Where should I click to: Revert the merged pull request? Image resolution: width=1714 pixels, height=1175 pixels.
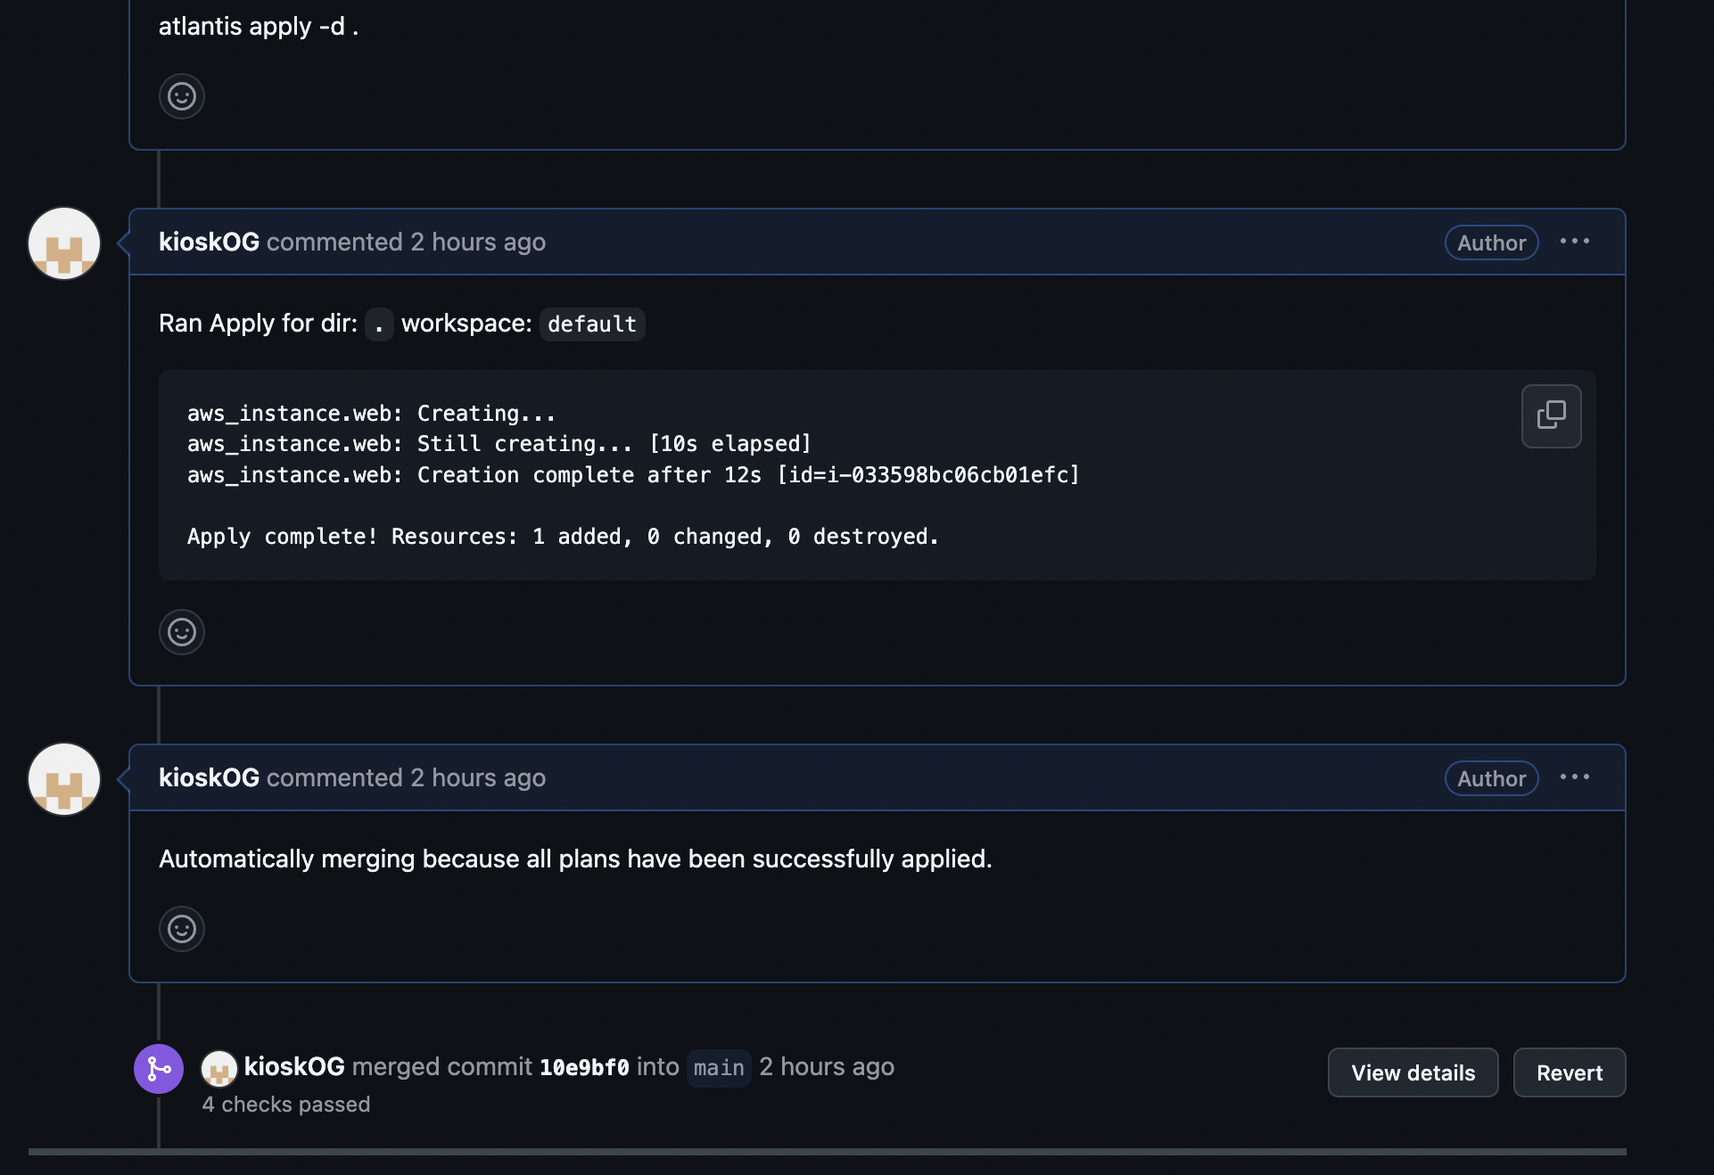[x=1569, y=1072]
